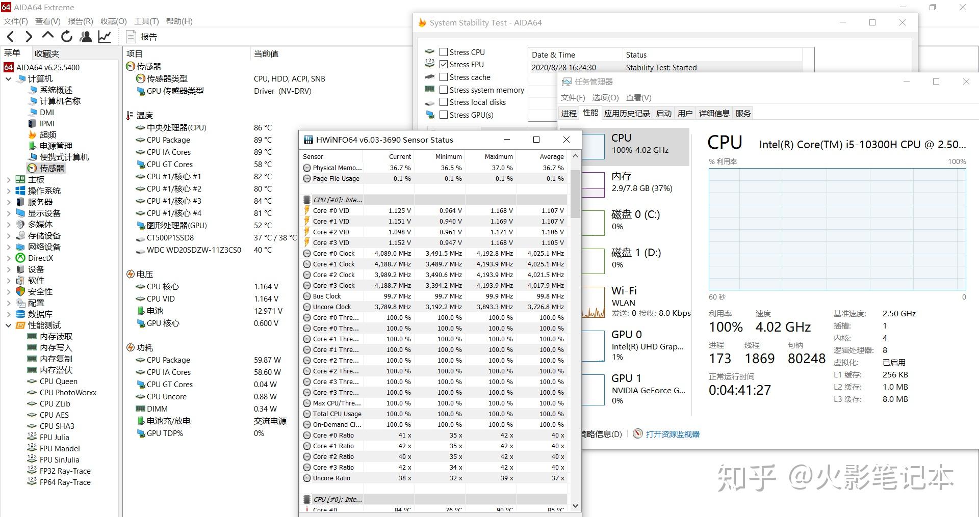Expand the 主板 tree node
979x517 pixels.
click(x=8, y=179)
